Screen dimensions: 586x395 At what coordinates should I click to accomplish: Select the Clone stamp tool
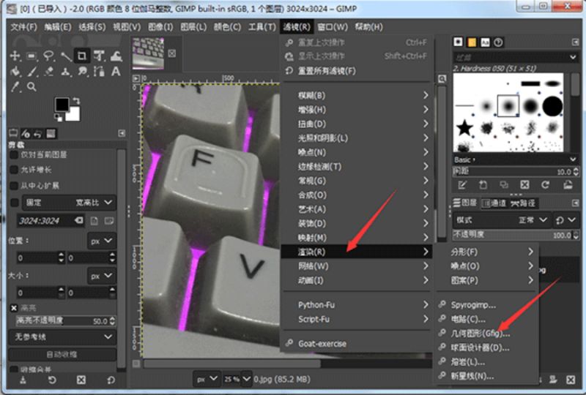click(65, 71)
